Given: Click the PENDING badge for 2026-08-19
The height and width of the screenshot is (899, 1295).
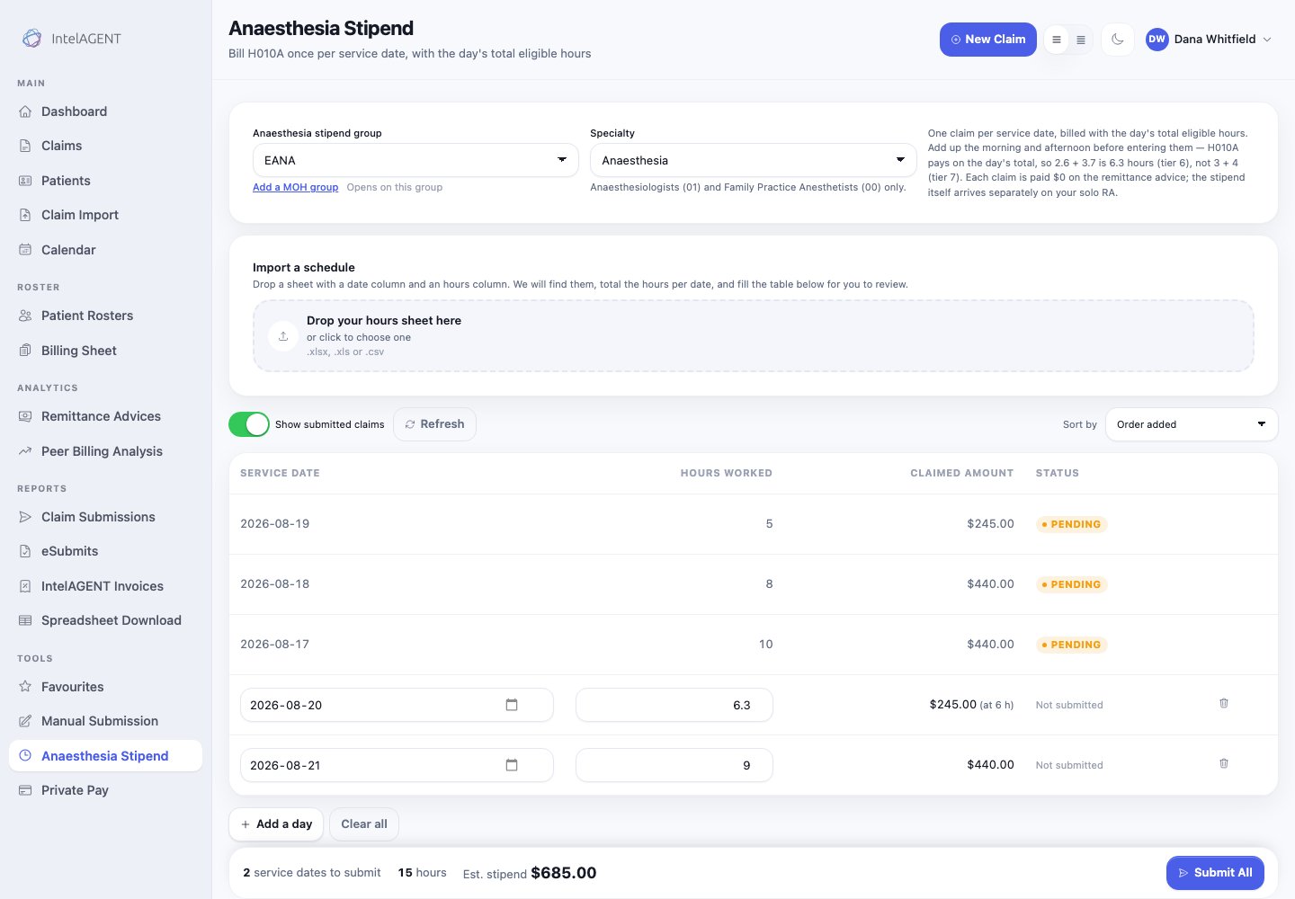Looking at the screenshot, I should point(1071,524).
